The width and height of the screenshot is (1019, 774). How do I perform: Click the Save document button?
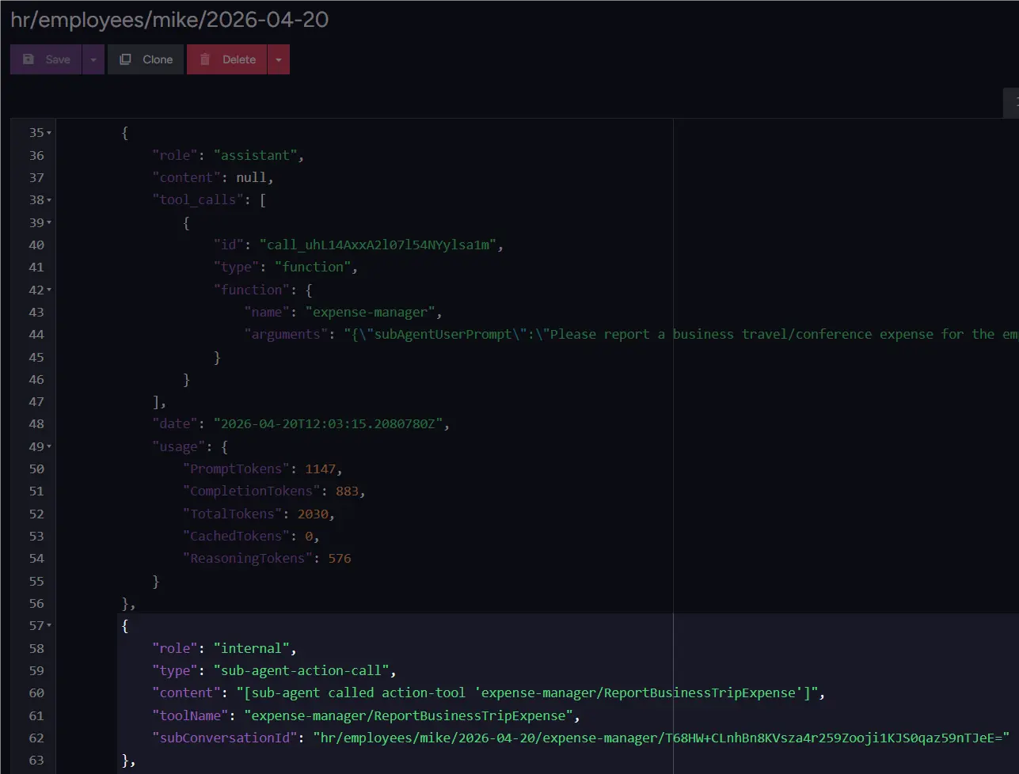(x=46, y=59)
